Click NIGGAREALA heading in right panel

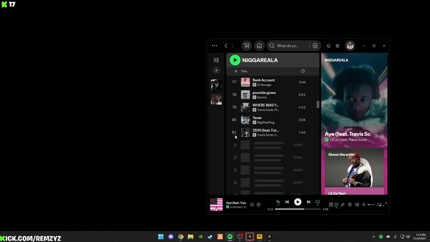[336, 60]
